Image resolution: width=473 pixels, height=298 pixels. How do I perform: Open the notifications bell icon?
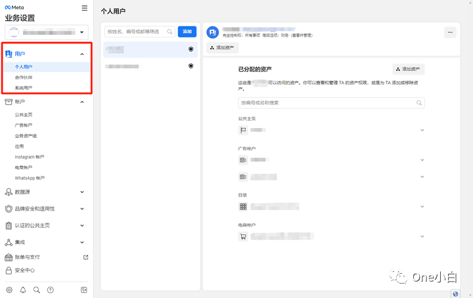[x=23, y=290]
